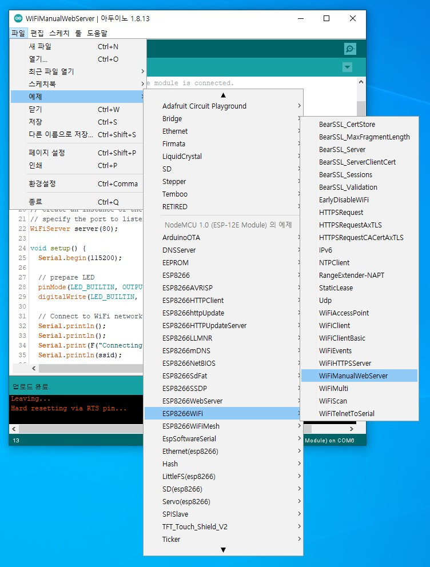Open the 파일 menu

(x=18, y=33)
